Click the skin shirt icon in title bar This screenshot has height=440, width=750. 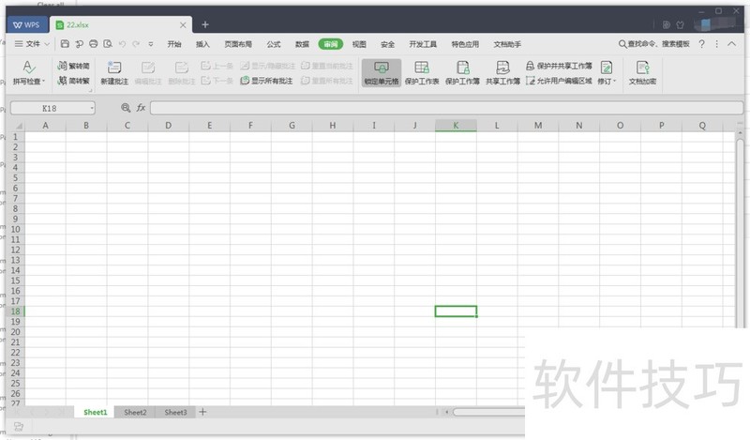pyautogui.click(x=681, y=25)
